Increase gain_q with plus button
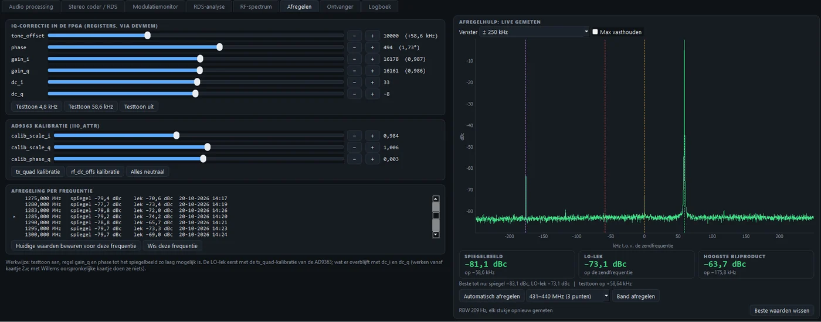This screenshot has width=821, height=322. coord(372,71)
